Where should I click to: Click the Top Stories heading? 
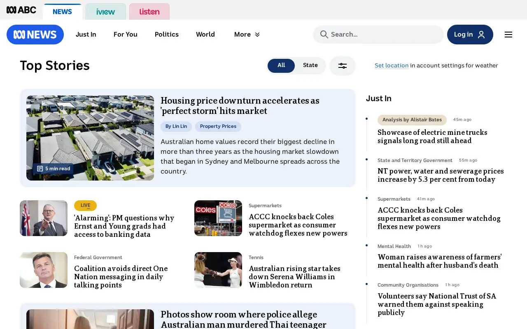coord(55,66)
